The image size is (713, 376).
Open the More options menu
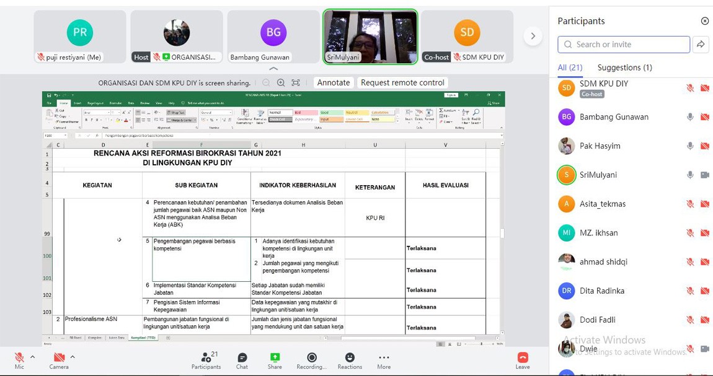[384, 357]
